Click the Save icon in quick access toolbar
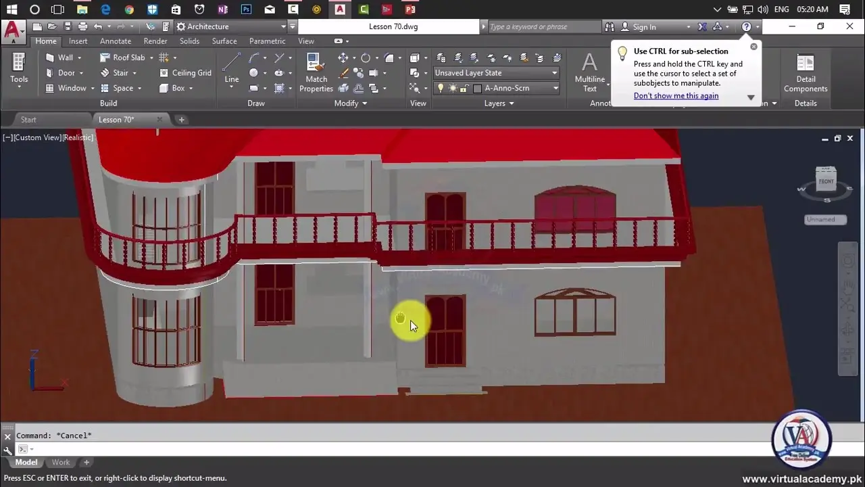The width and height of the screenshot is (865, 487). click(68, 26)
